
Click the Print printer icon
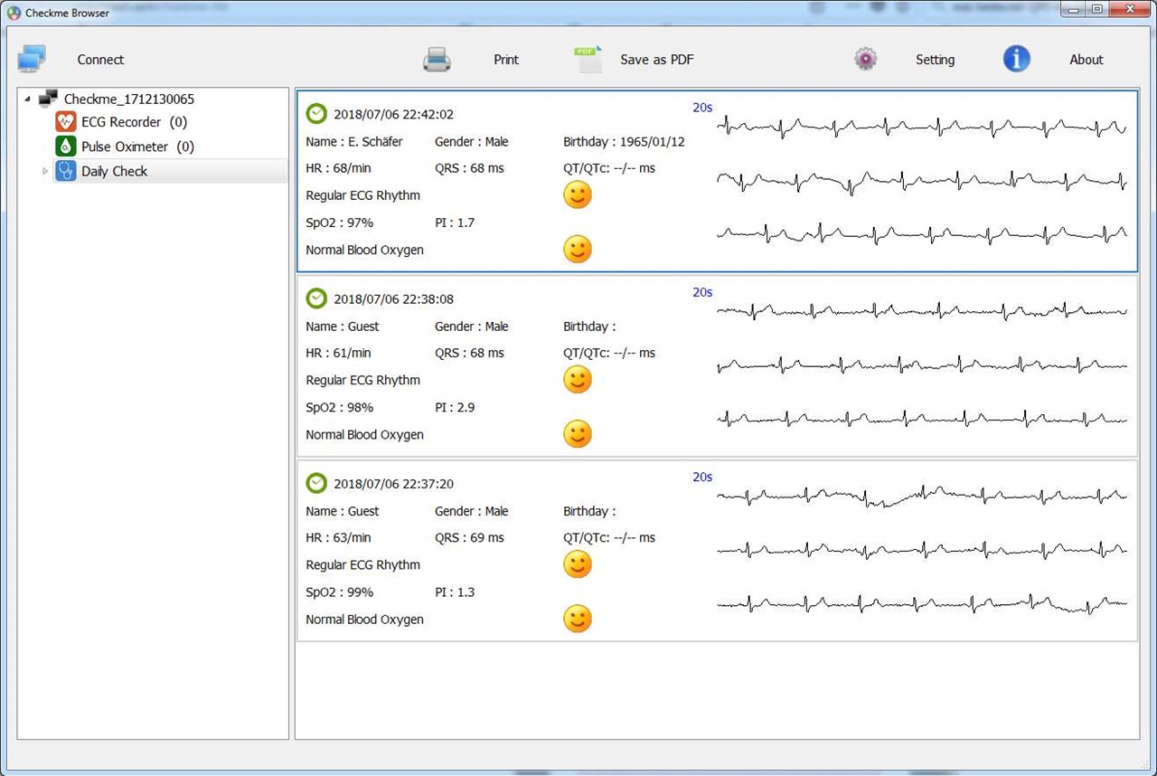[x=437, y=60]
